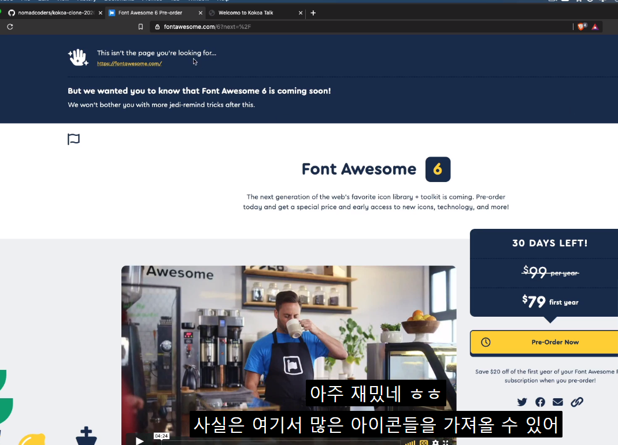Toggle video closed captions
The image size is (618, 445).
click(x=424, y=443)
